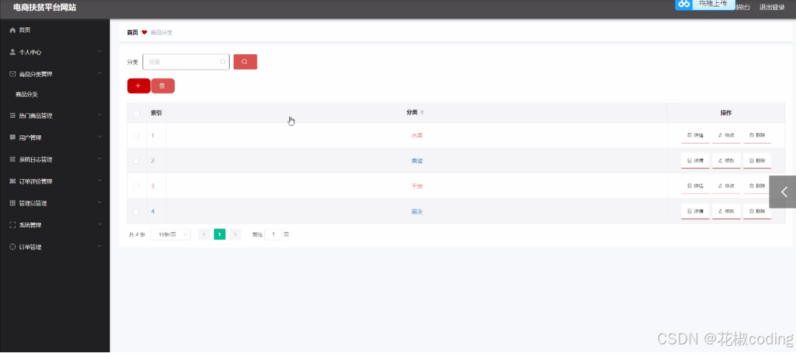Check the checkbox for row 干货
Screen dimensions: 796x353
[x=136, y=186]
